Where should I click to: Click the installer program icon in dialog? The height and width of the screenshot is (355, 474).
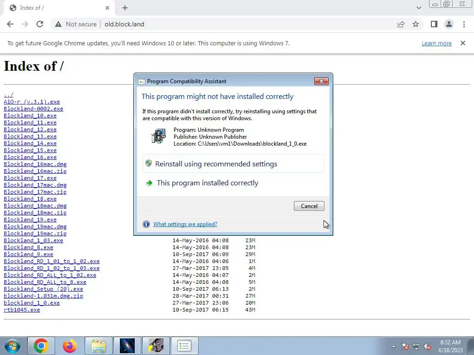(x=158, y=136)
